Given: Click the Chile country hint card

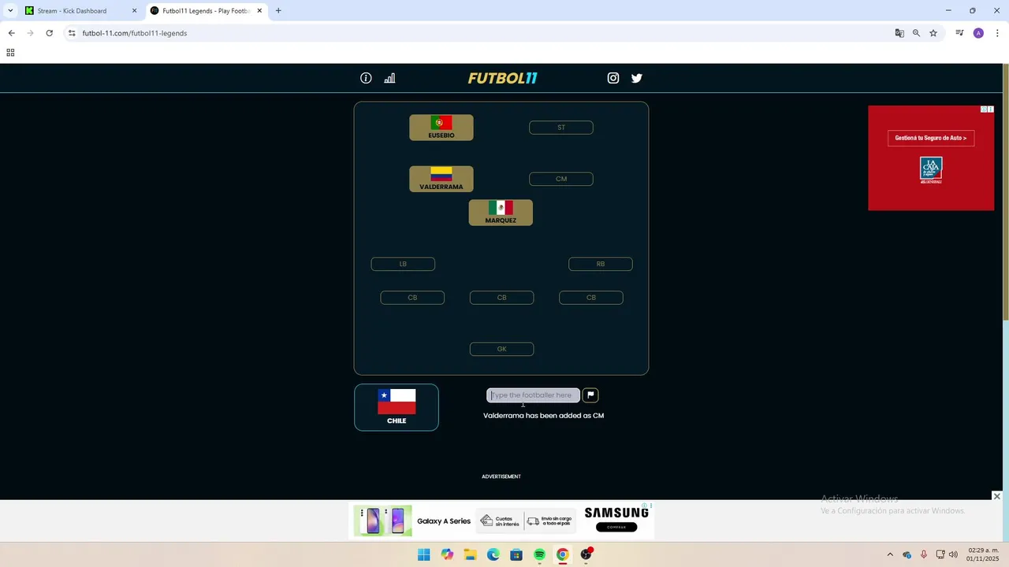Looking at the screenshot, I should click(397, 407).
